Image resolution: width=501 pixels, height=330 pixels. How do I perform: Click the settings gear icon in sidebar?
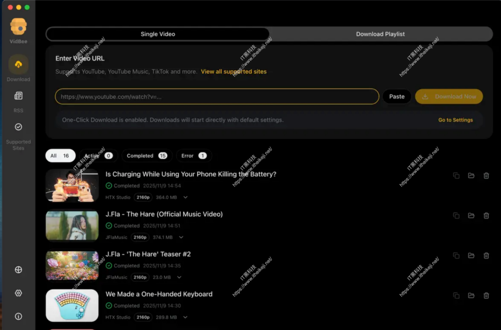point(19,293)
